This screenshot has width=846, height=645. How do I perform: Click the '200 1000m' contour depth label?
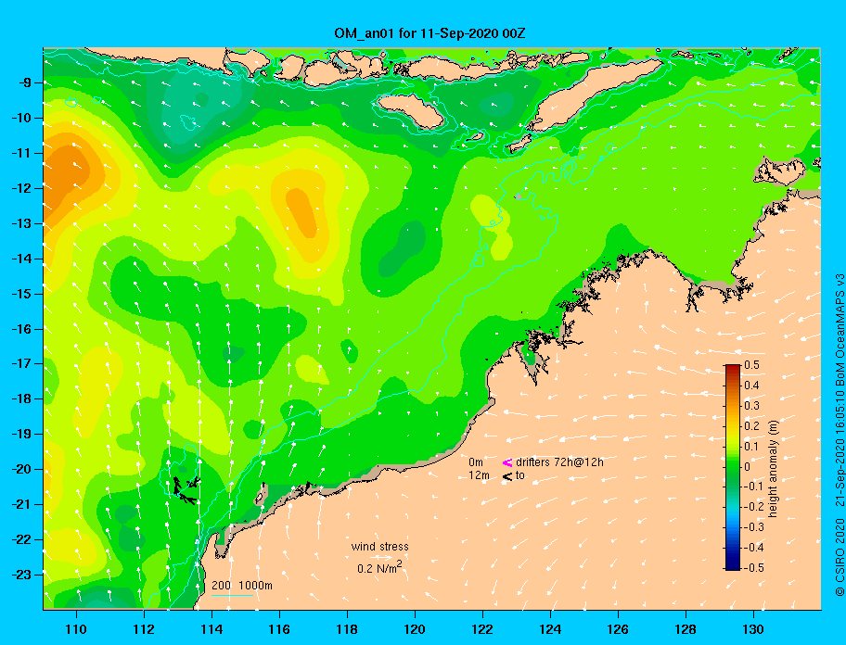pyautogui.click(x=242, y=586)
